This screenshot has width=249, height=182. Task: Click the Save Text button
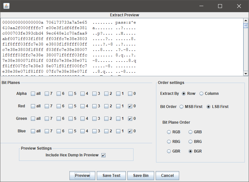[111, 176]
